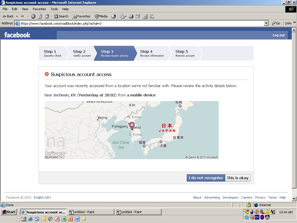This screenshot has height=223, width=297.
Task: Open the History toolbar icon
Action: coord(113,16)
